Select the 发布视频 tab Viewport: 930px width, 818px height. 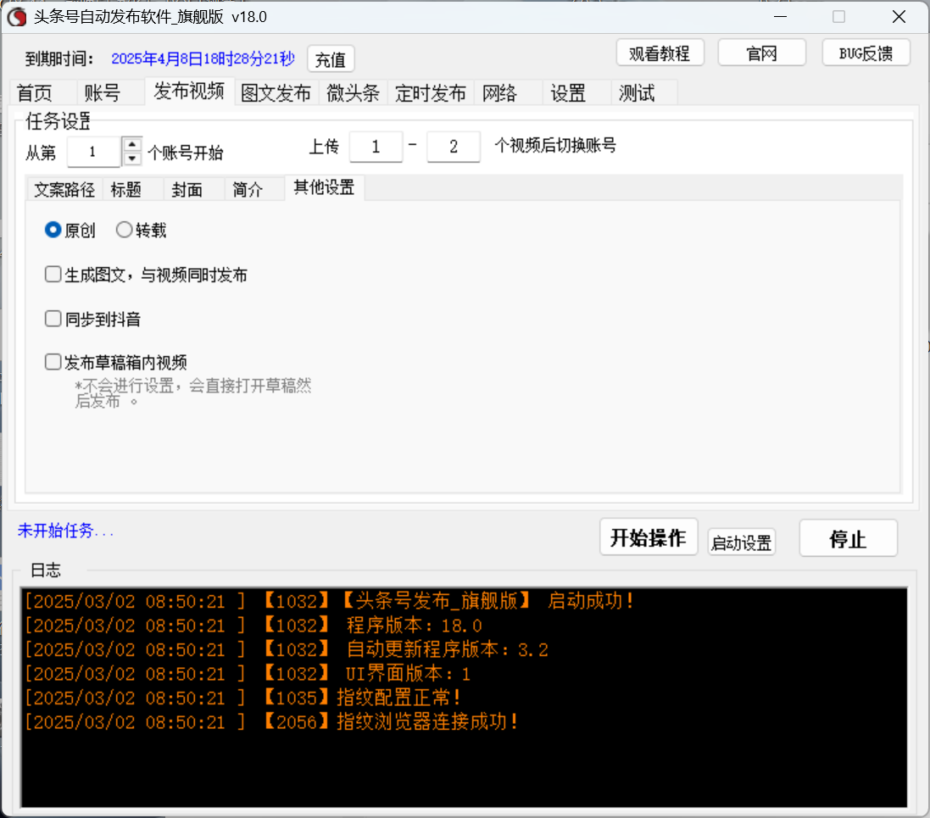pos(189,92)
